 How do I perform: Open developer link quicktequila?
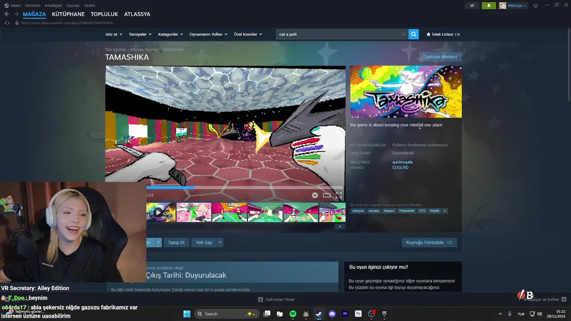[x=402, y=162]
